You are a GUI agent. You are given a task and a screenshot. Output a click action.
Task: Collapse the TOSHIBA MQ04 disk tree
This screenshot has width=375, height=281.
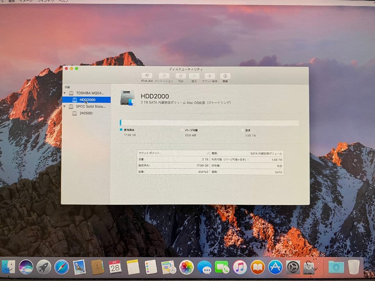pyautogui.click(x=64, y=93)
